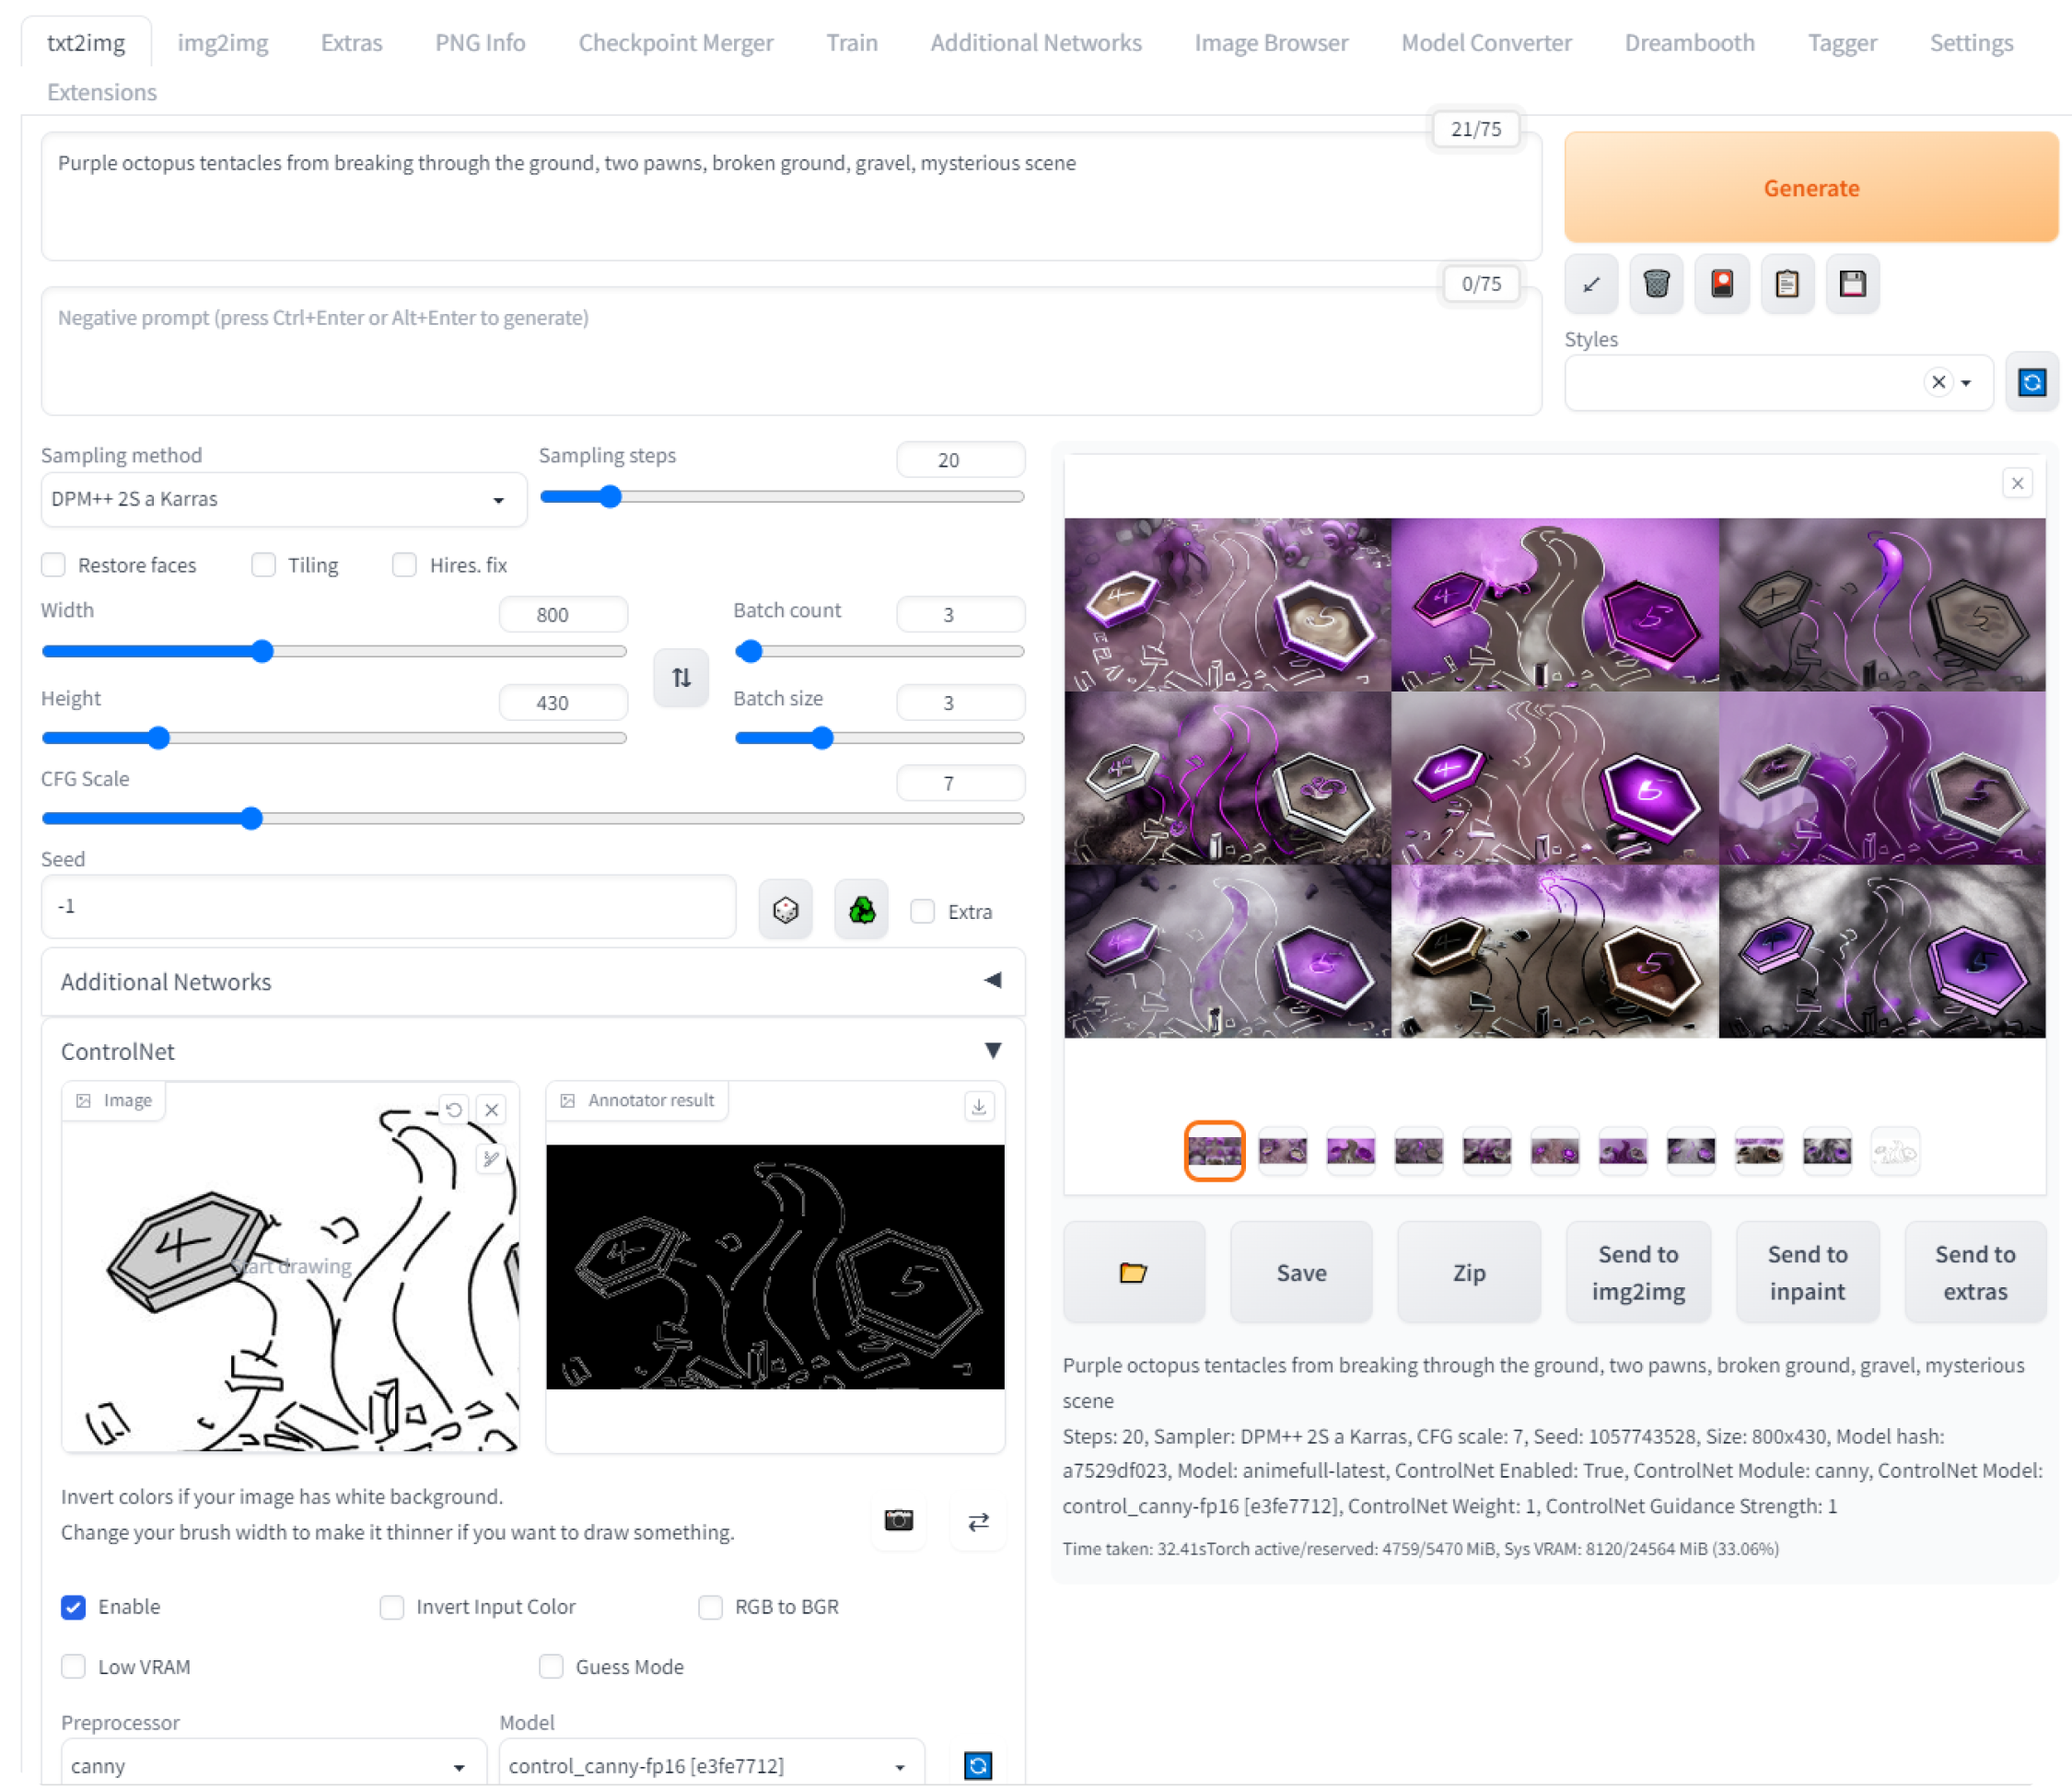Switch to the img2img tab
Viewport: 2072px width, 1790px height.
[x=223, y=43]
